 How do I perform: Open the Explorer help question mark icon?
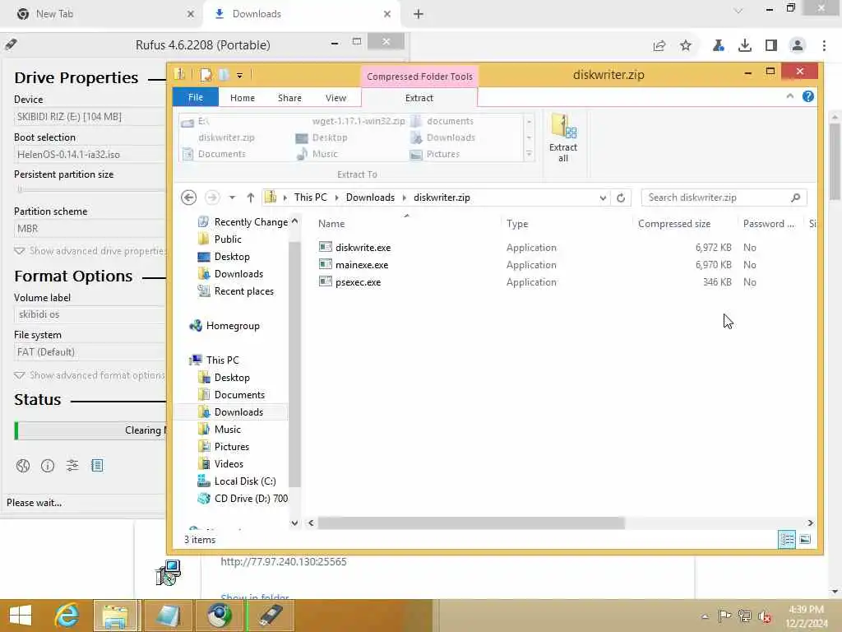click(807, 97)
